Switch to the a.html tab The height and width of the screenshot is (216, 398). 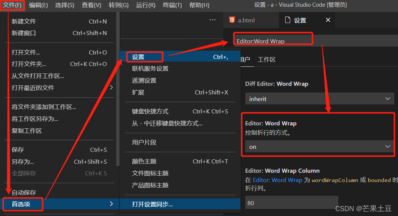(251, 20)
